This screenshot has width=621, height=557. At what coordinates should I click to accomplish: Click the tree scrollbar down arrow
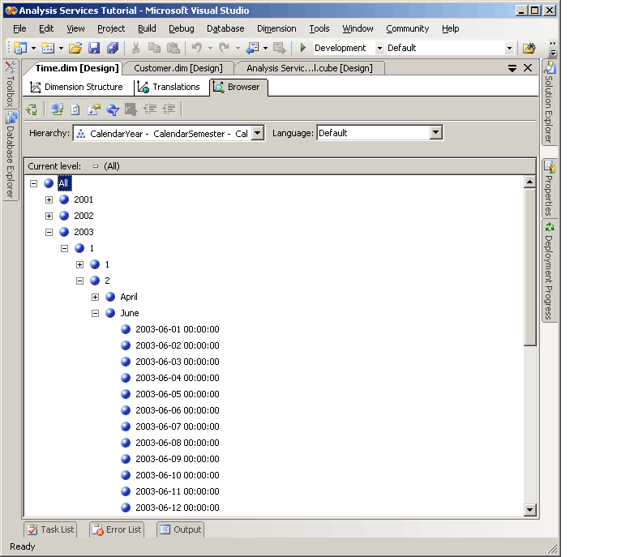click(529, 509)
